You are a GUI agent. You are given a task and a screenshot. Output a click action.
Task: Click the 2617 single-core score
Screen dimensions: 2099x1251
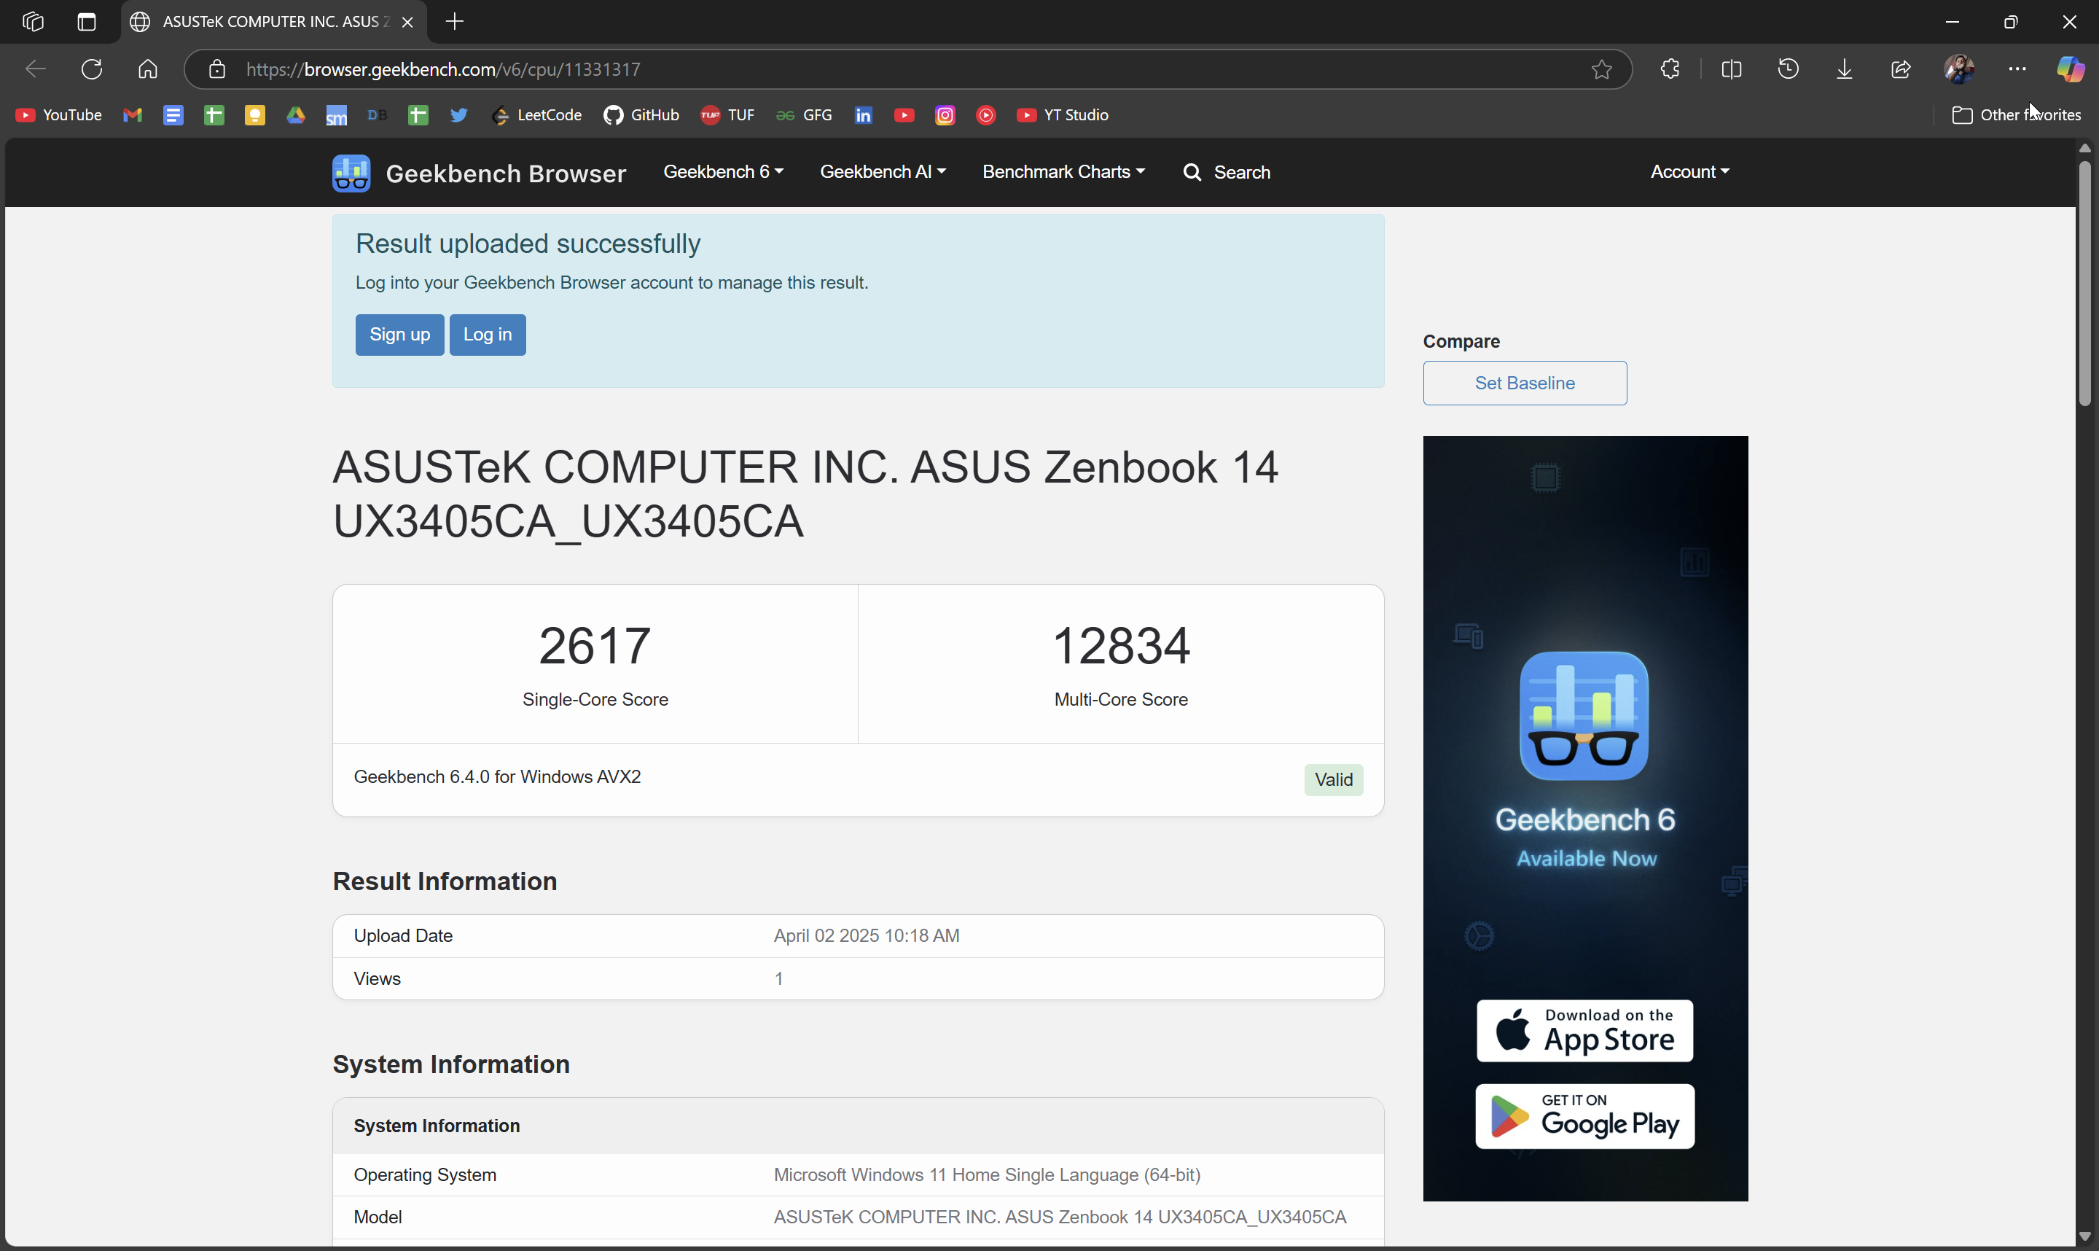pos(595,646)
